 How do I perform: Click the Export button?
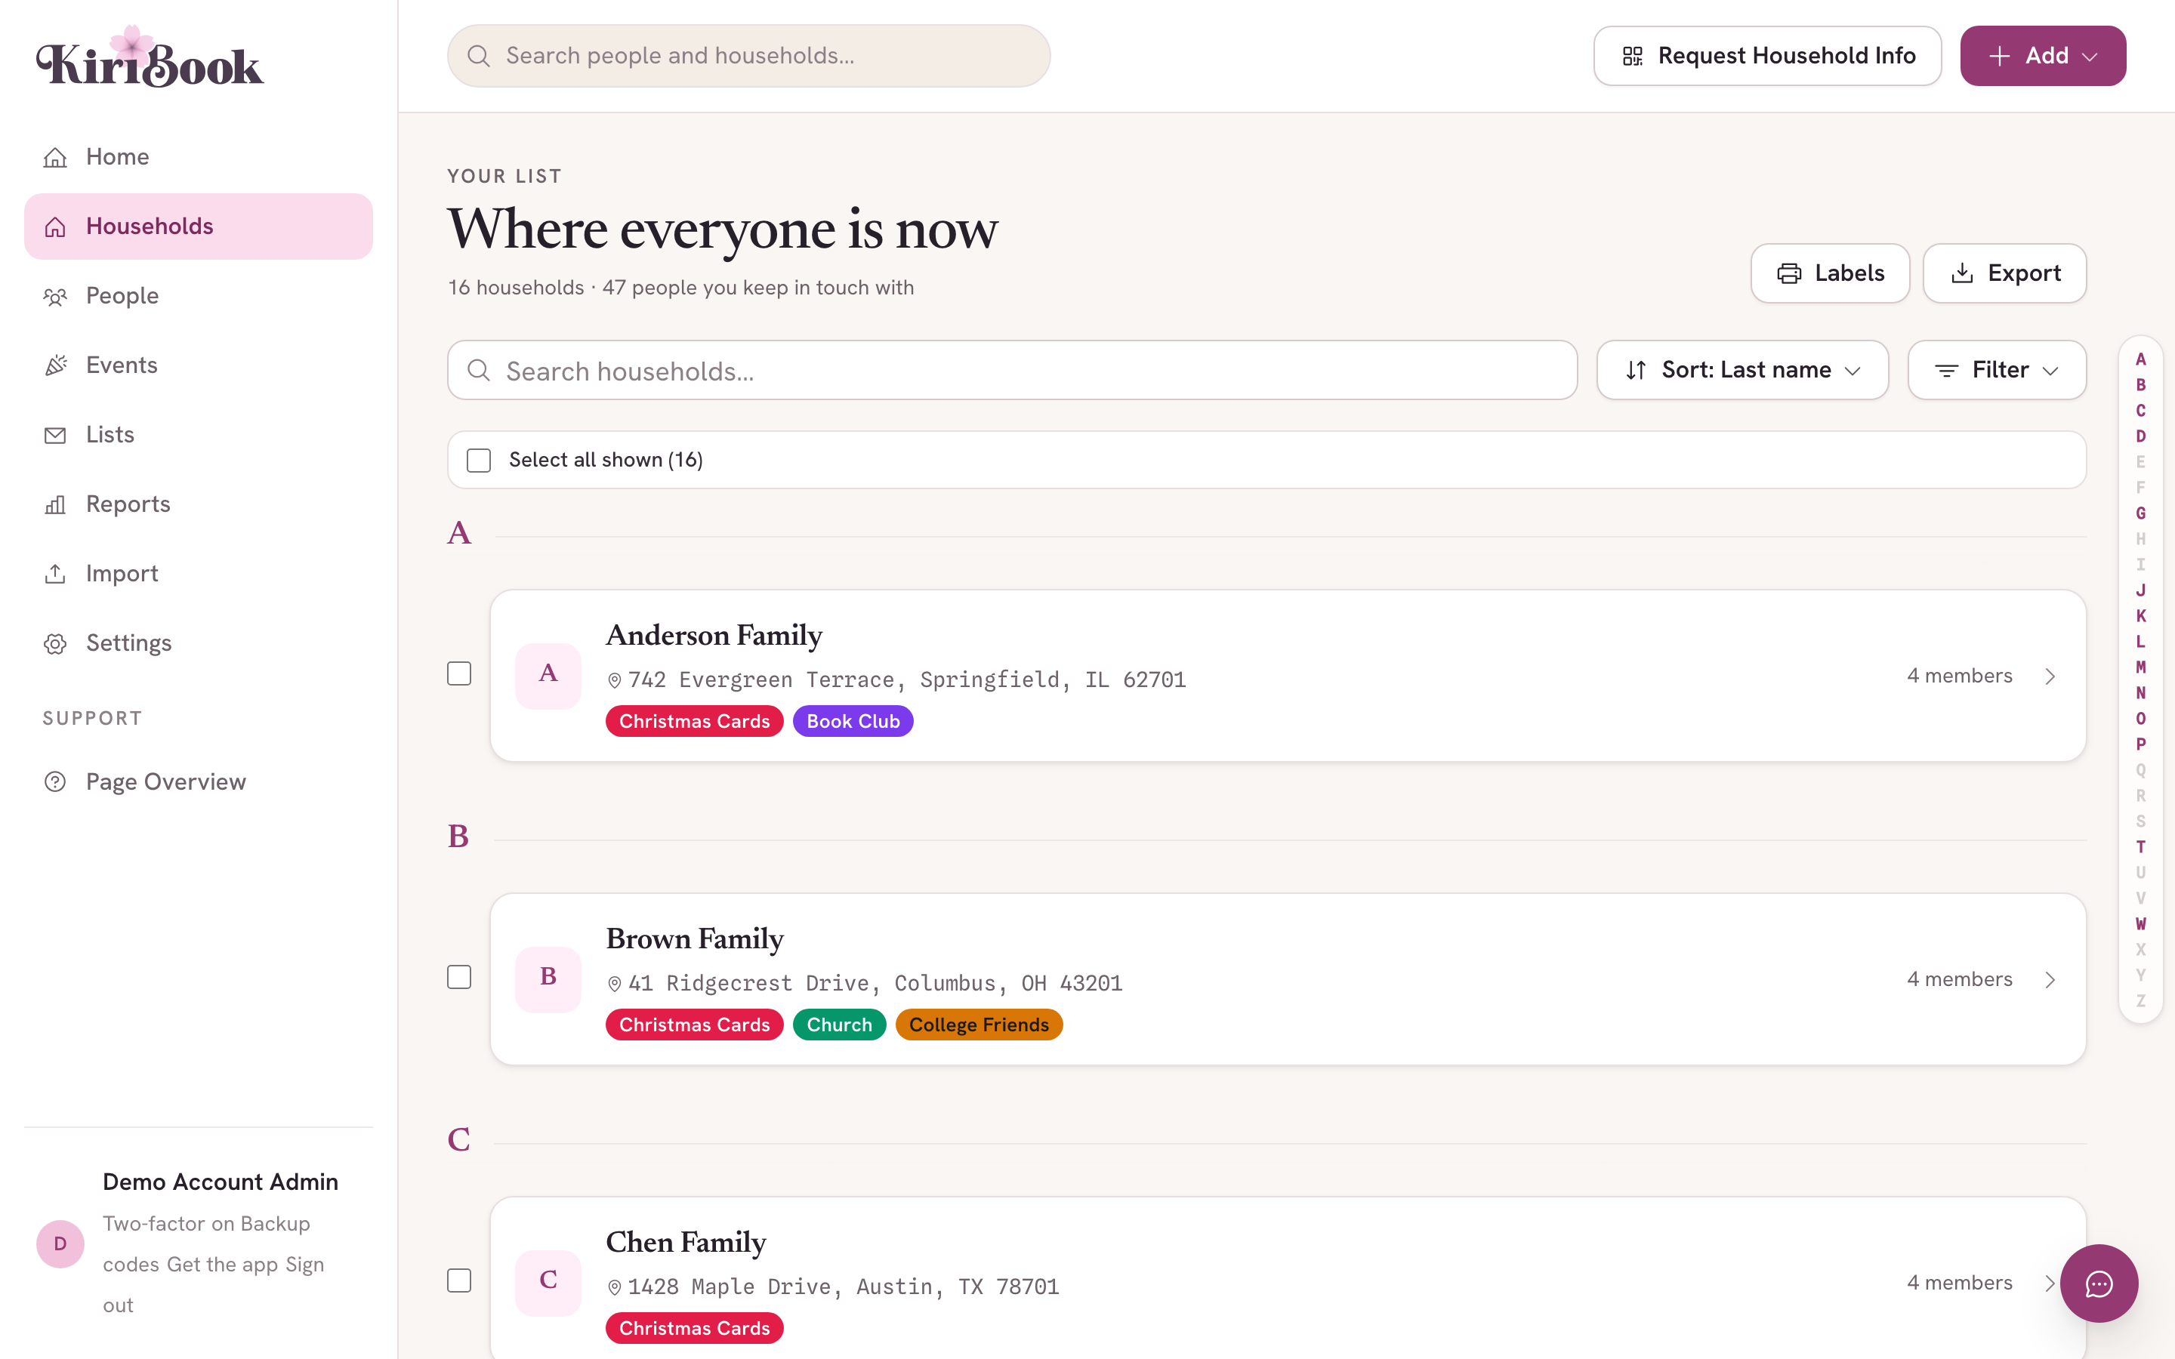point(2004,273)
